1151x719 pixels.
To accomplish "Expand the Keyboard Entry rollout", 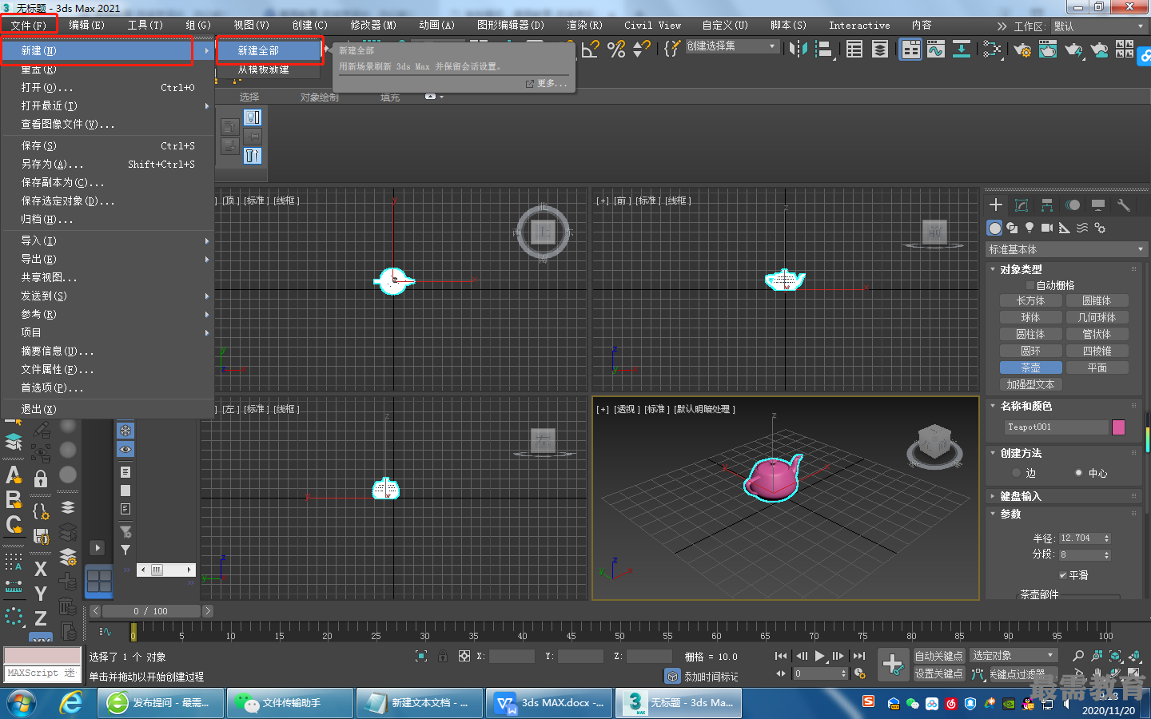I will point(1020,496).
